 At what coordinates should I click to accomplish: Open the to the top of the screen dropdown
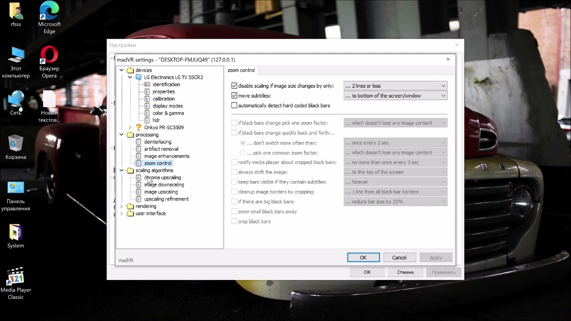point(395,172)
